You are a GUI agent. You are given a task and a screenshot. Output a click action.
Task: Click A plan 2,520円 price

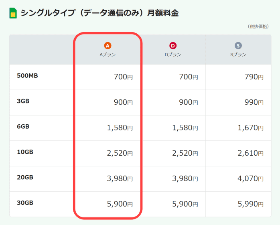click(120, 153)
